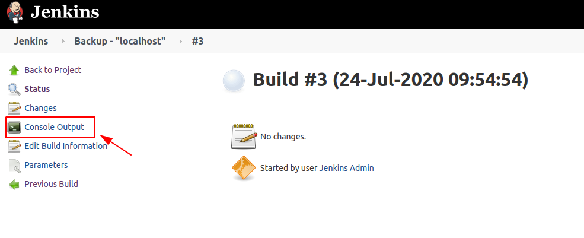
Task: Click the build status ball beside Build #3
Action: coord(234,81)
